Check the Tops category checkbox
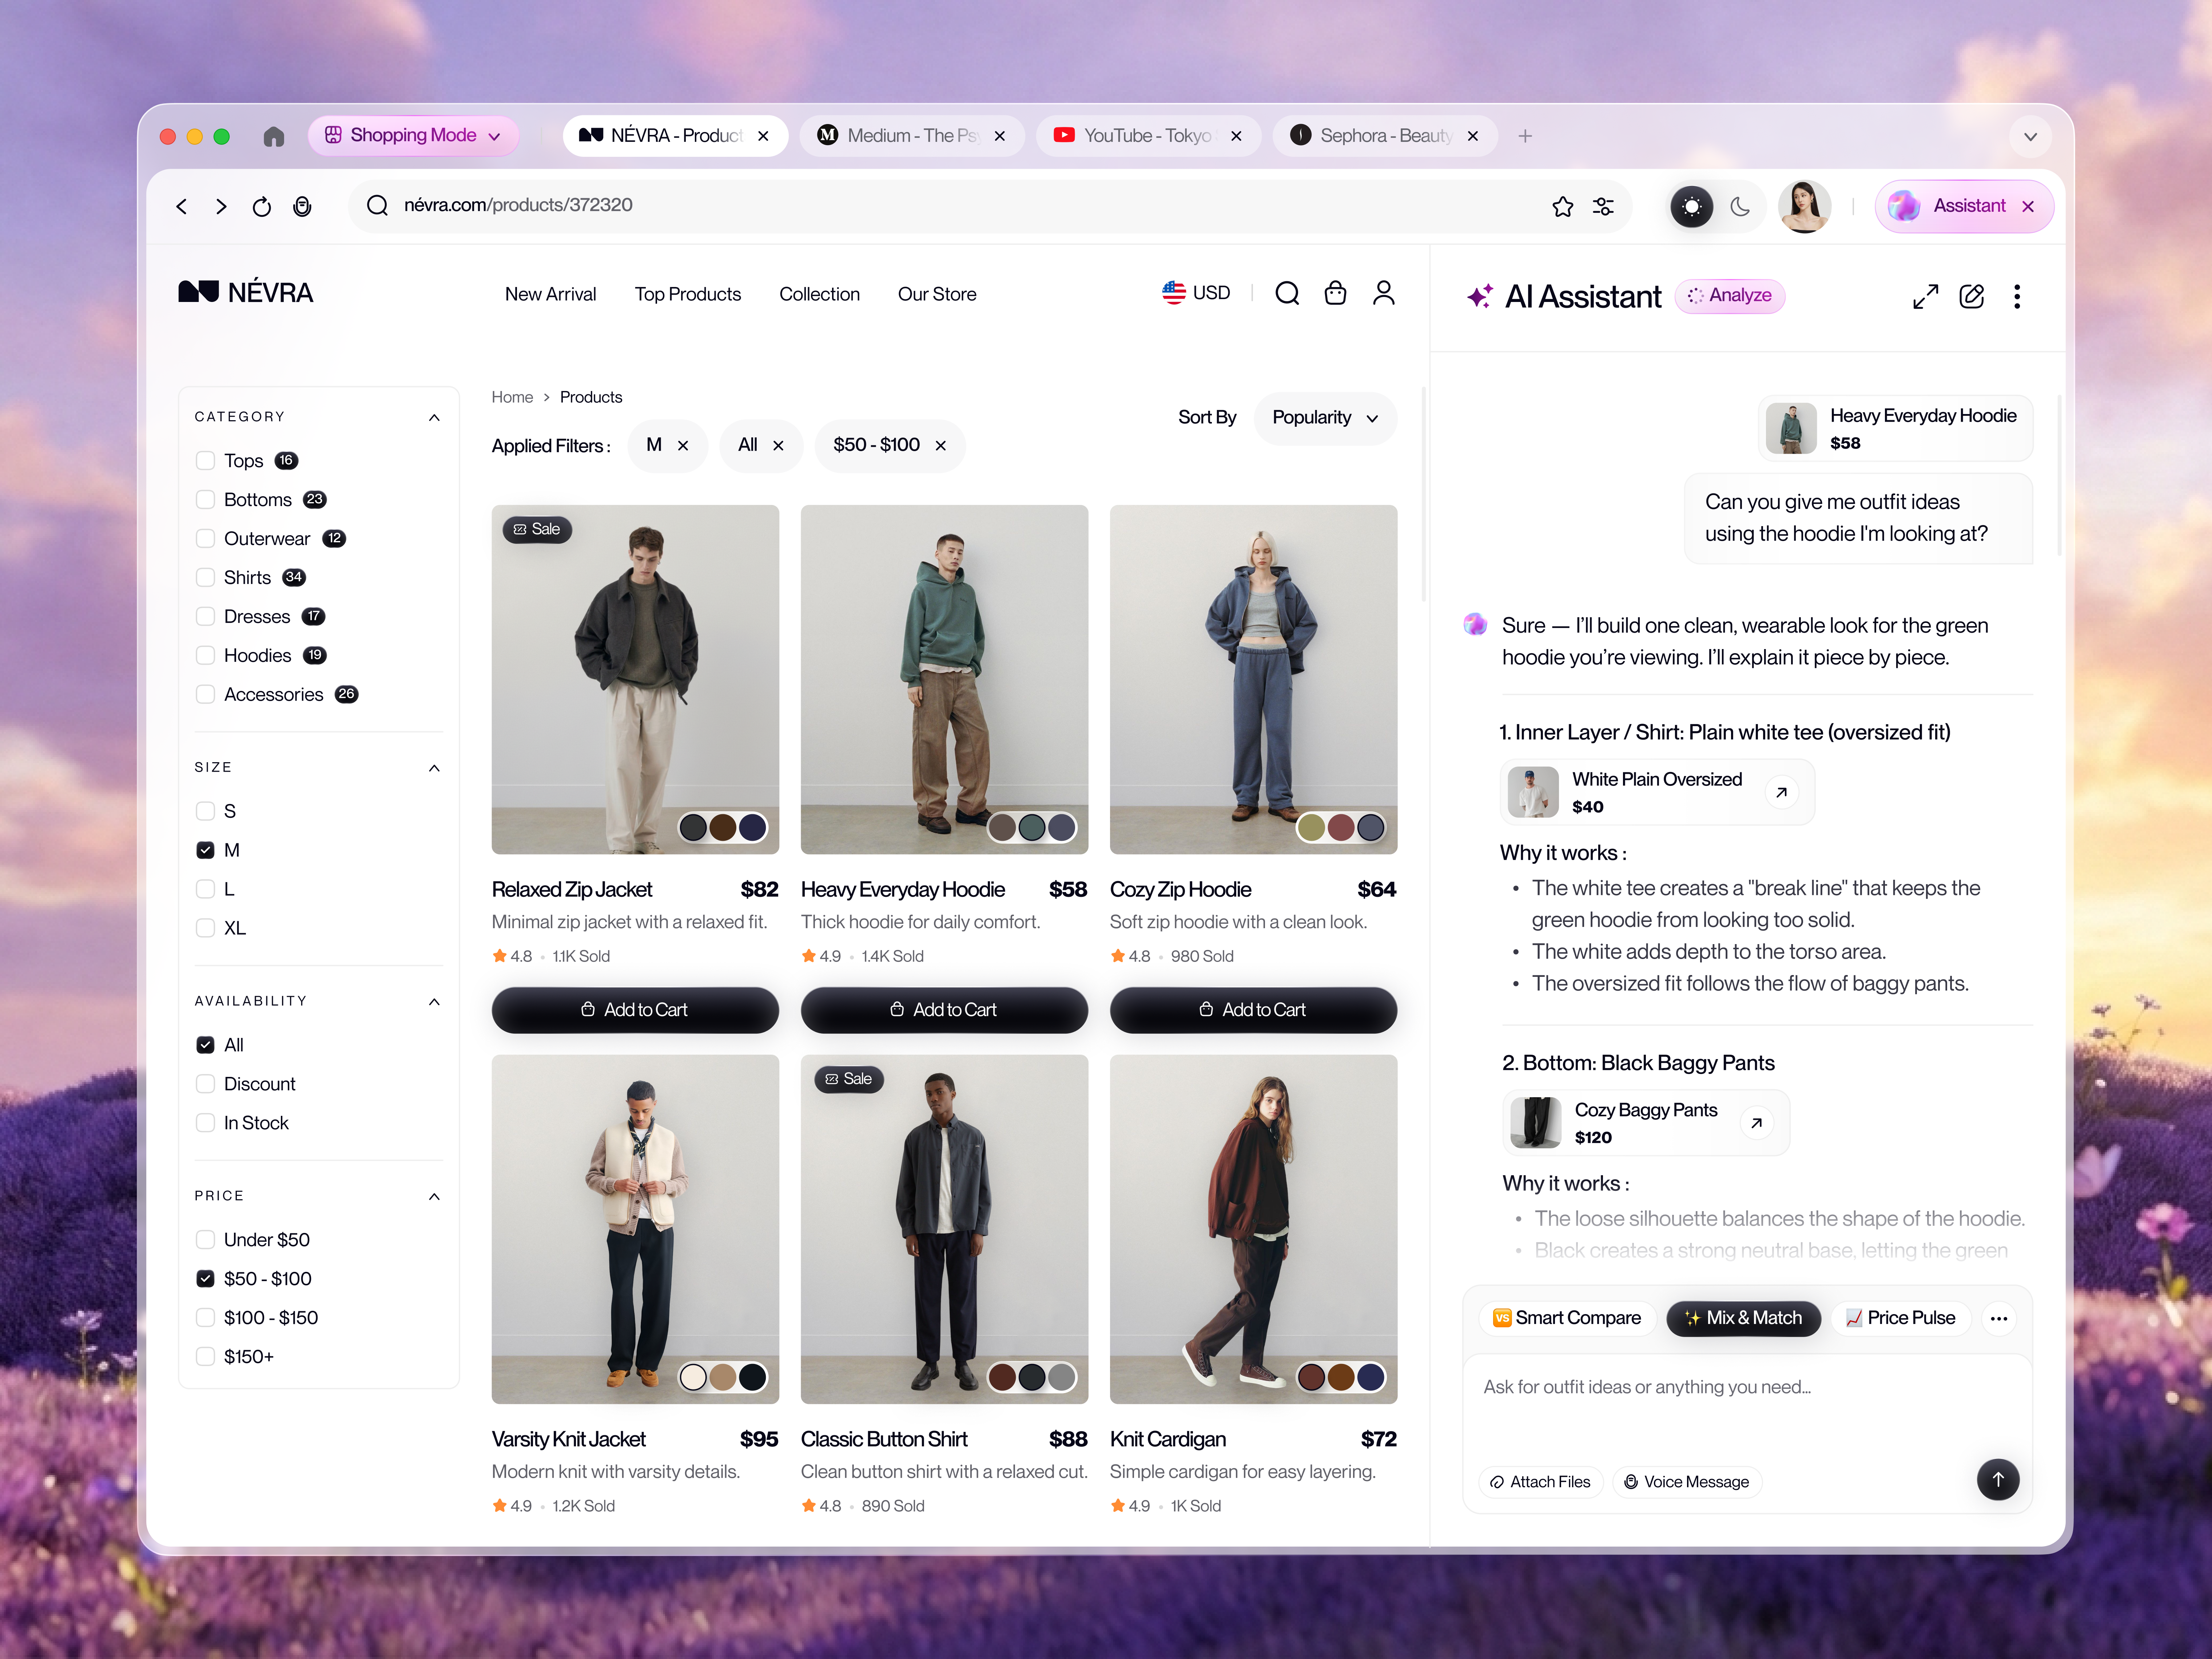2212x1659 pixels. 205,461
